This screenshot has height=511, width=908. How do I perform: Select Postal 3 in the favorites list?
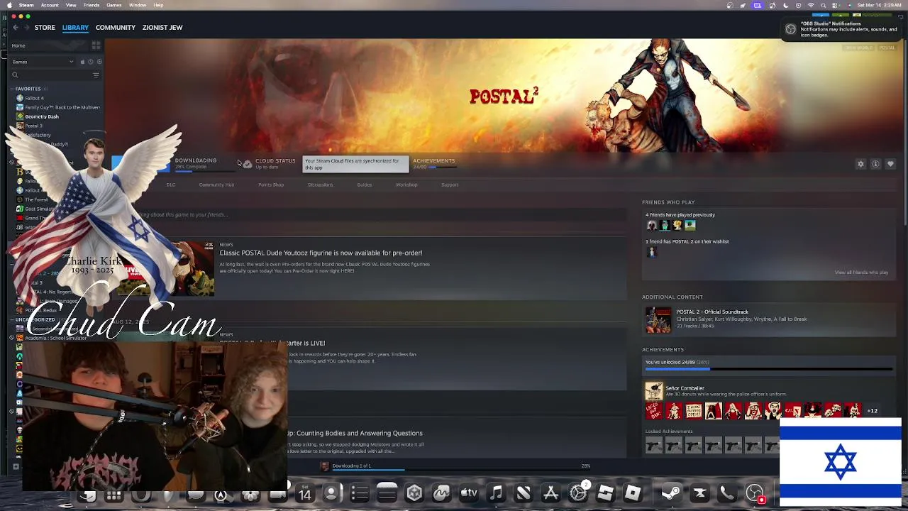click(x=33, y=126)
